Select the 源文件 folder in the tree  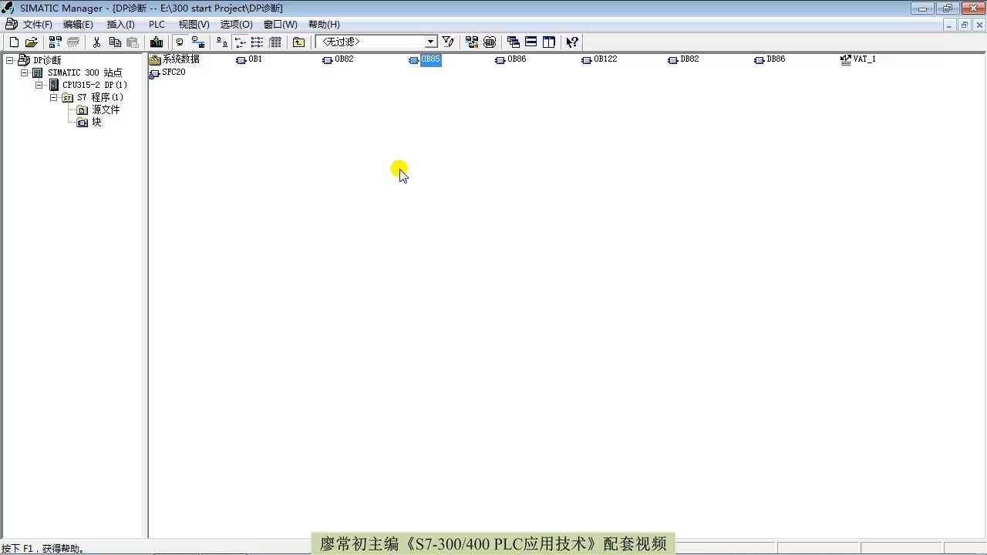(x=106, y=109)
